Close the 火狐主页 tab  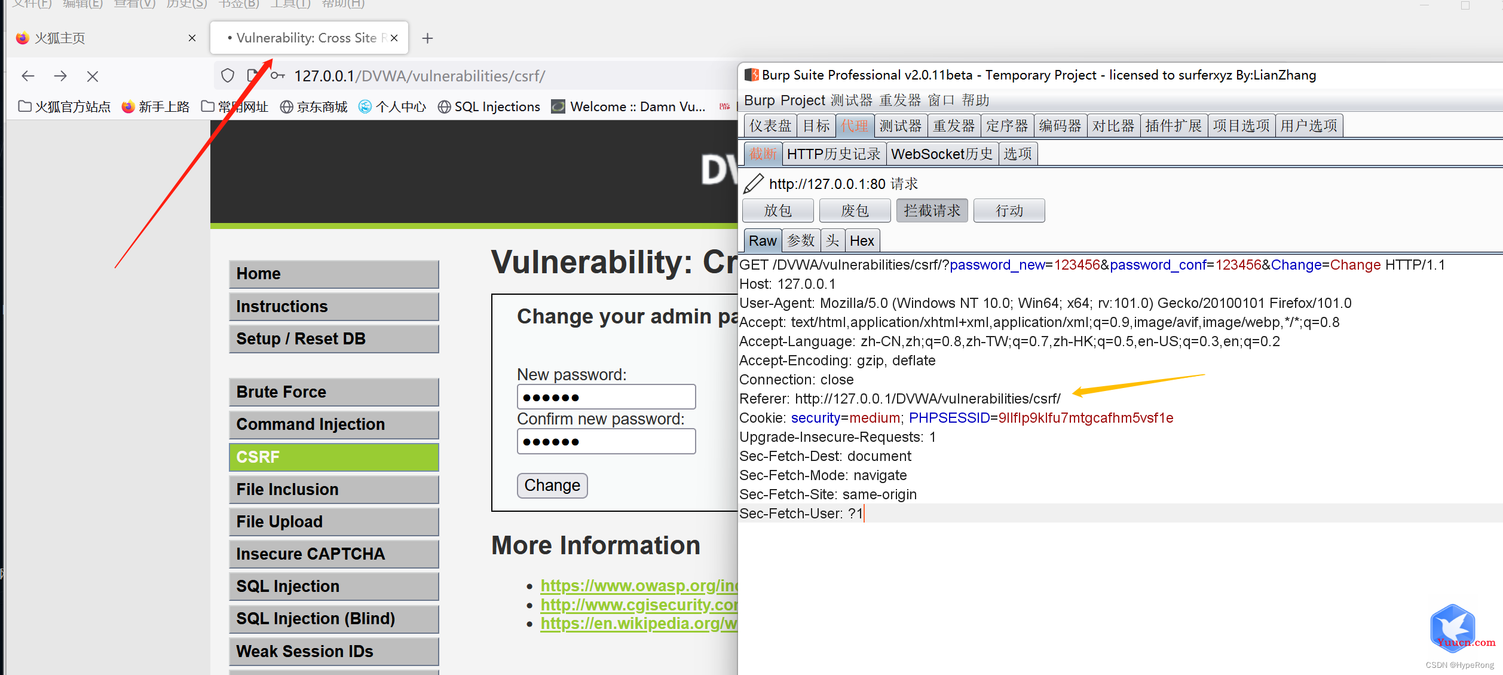point(192,38)
